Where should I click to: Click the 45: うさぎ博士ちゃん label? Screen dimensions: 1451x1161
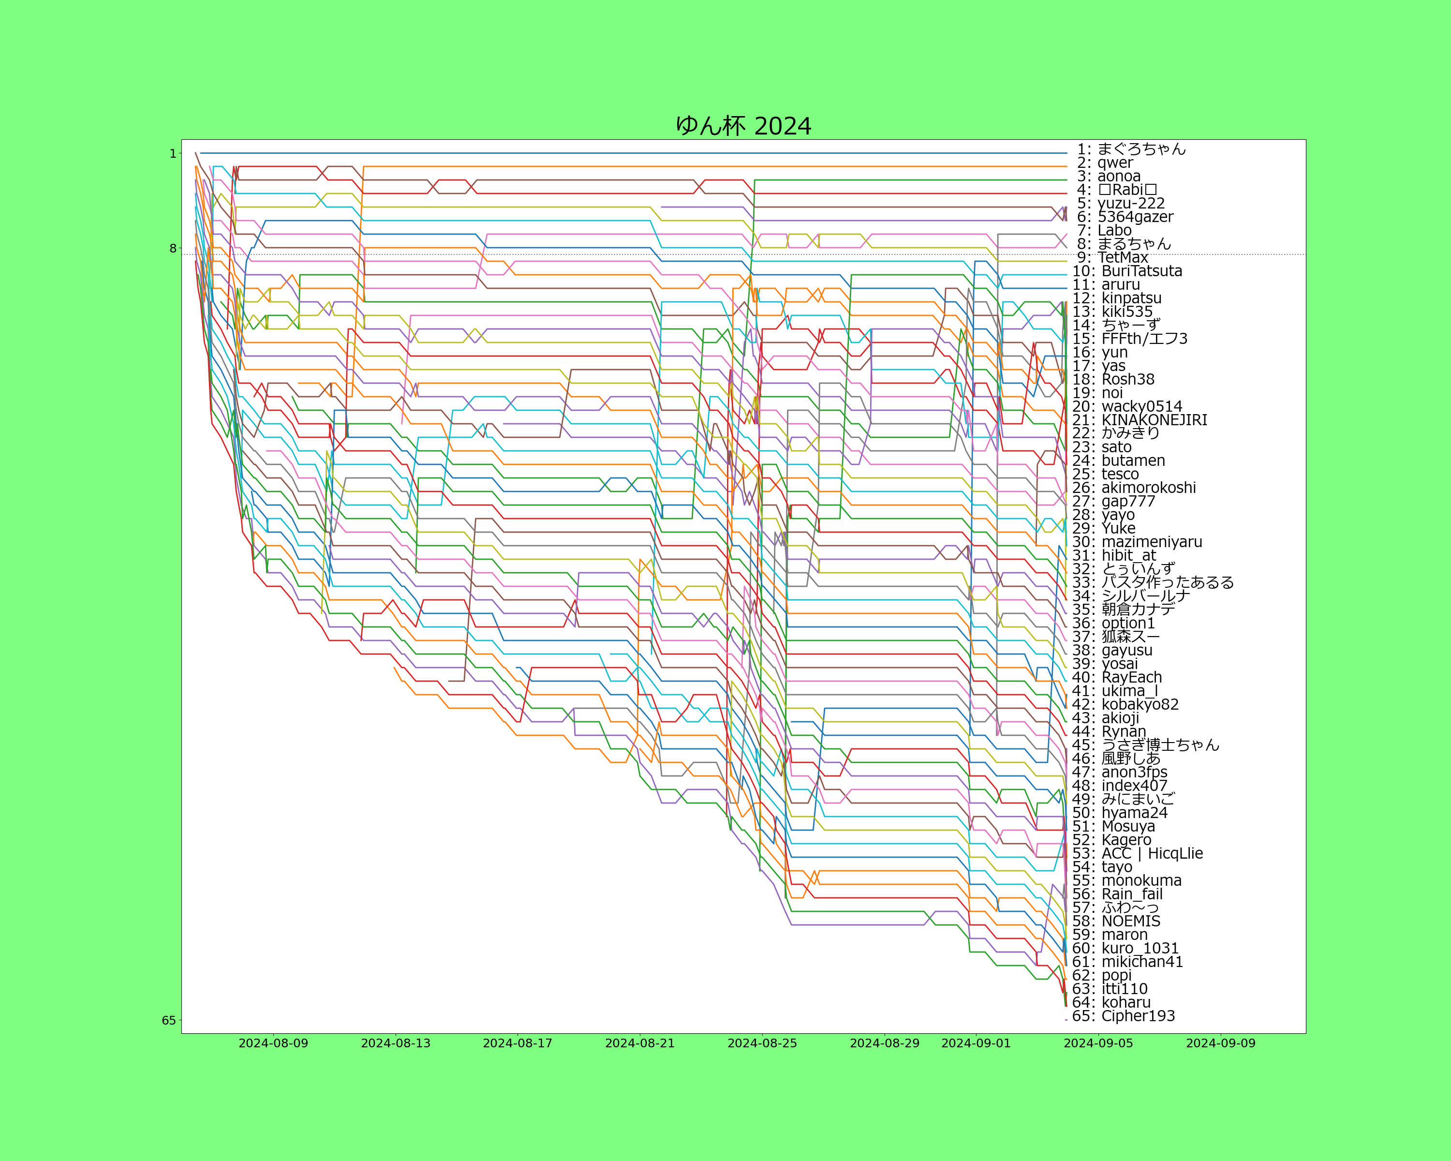click(1145, 745)
